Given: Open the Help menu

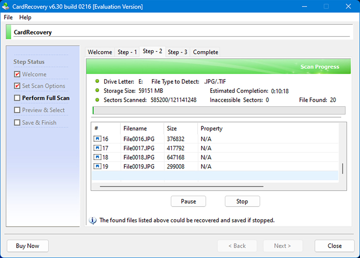Looking at the screenshot, I should (x=25, y=17).
